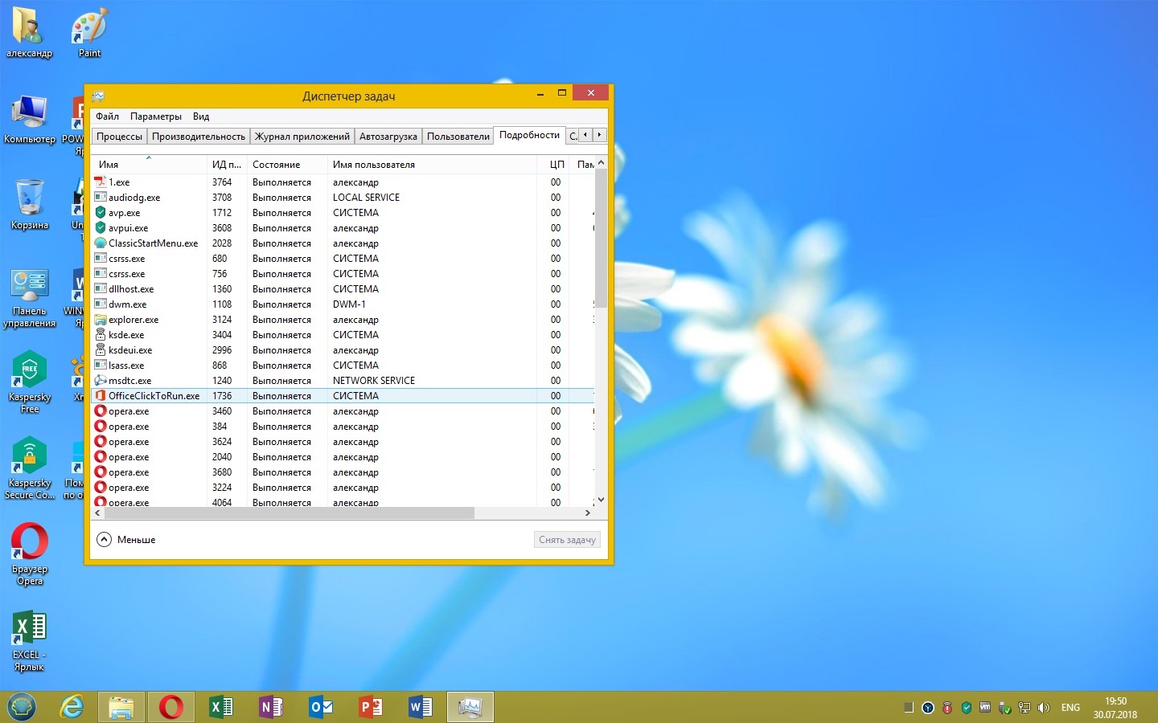Select avpui.exe process icon
Viewport: 1158px width, 723px height.
click(x=100, y=228)
